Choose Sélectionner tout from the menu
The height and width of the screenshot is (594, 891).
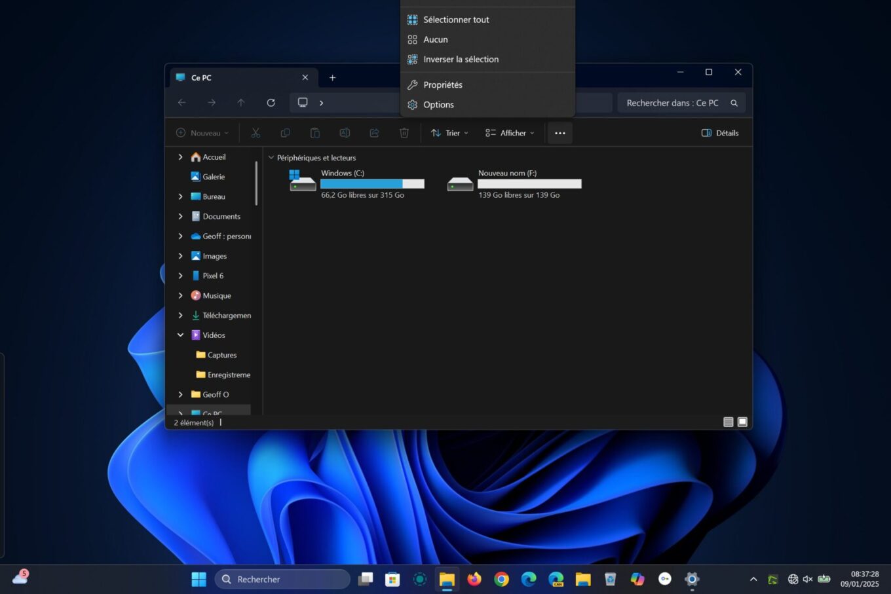(456, 20)
